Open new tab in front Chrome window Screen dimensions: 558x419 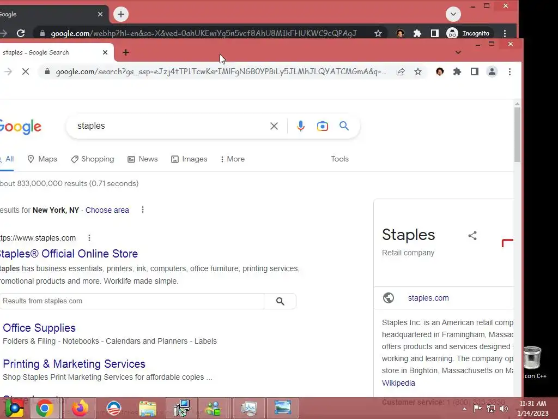(126, 52)
